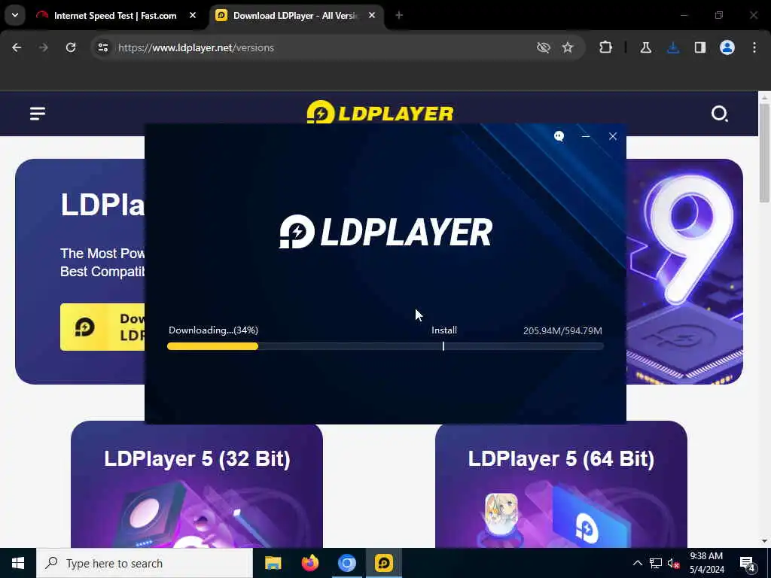Close the Download LDPlayer tab
Screen dimensions: 771x578
(x=372, y=15)
